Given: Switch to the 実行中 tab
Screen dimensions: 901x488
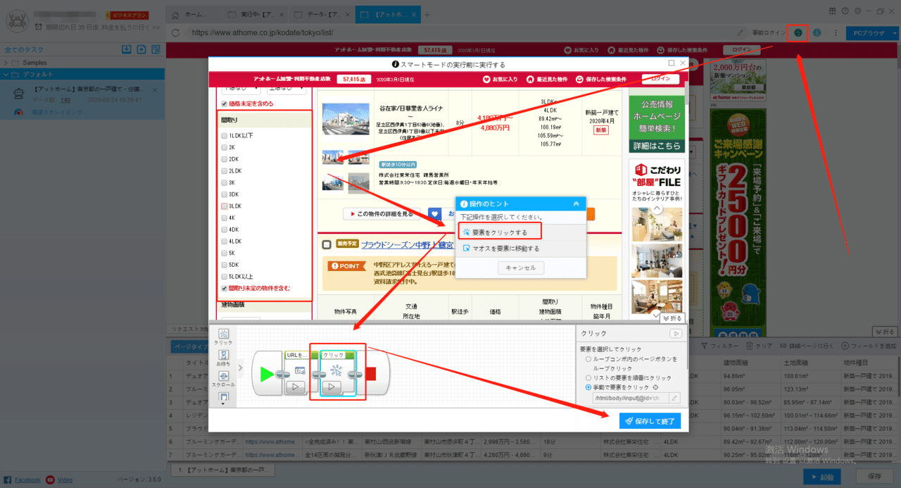Looking at the screenshot, I should (x=256, y=15).
